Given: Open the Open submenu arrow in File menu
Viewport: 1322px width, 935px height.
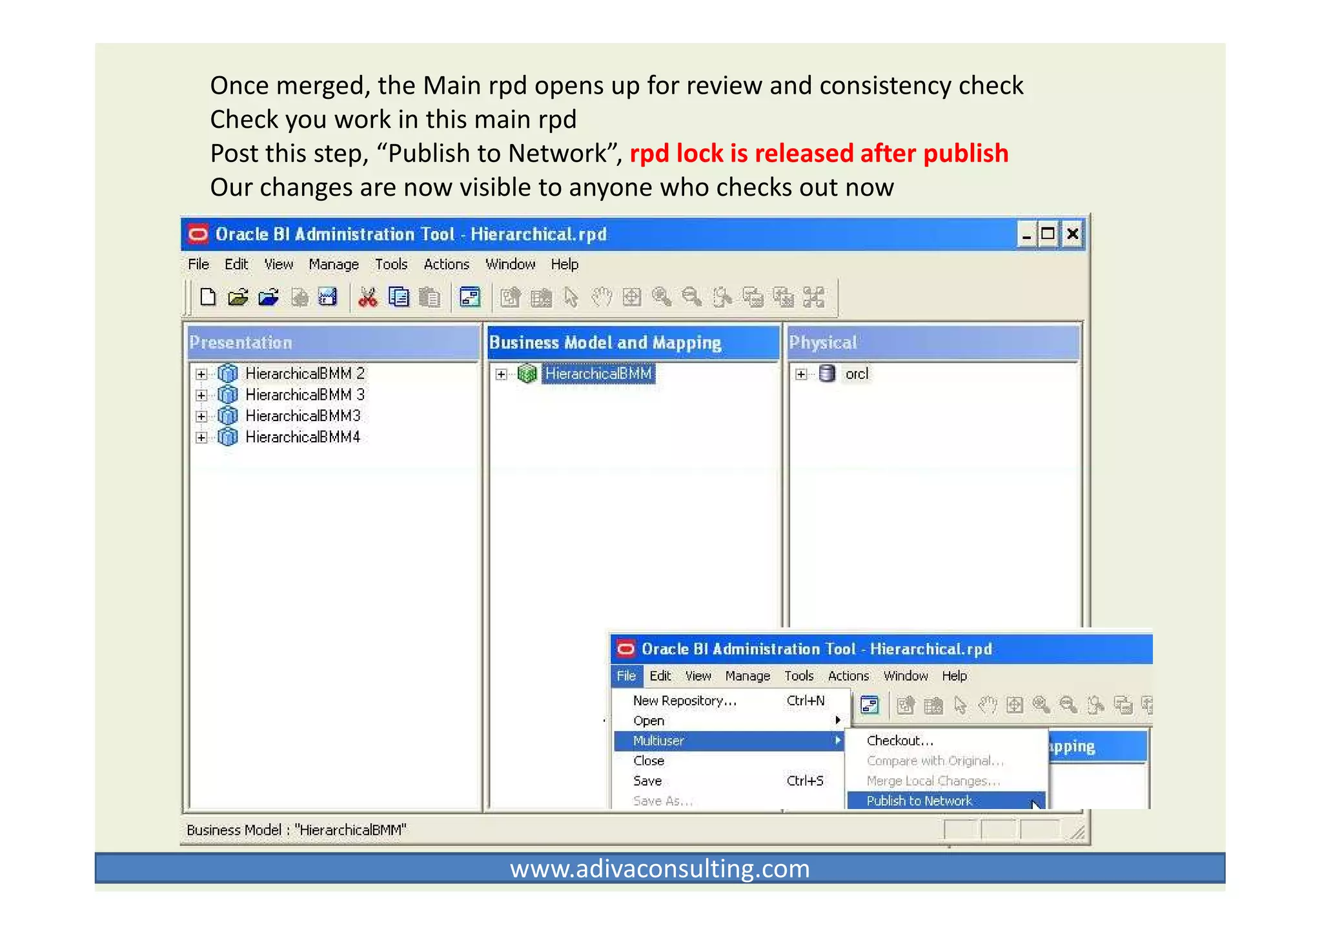Looking at the screenshot, I should pos(838,720).
